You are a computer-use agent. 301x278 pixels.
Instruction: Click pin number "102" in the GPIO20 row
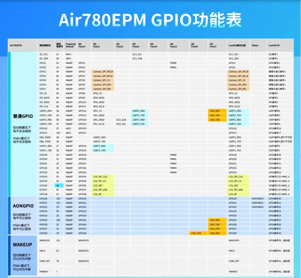coord(58,199)
